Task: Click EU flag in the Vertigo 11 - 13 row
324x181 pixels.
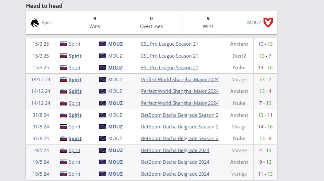Action: (x=103, y=174)
